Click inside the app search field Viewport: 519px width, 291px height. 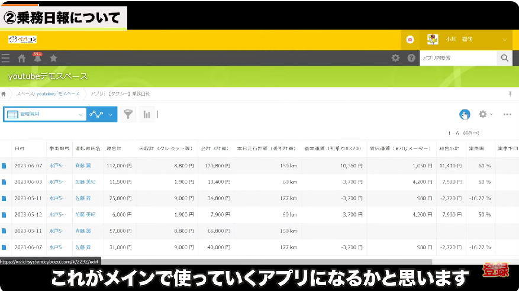click(x=457, y=58)
